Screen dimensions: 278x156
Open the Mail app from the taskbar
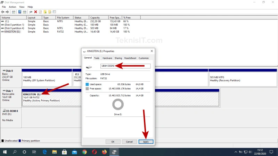pyautogui.click(x=74, y=152)
